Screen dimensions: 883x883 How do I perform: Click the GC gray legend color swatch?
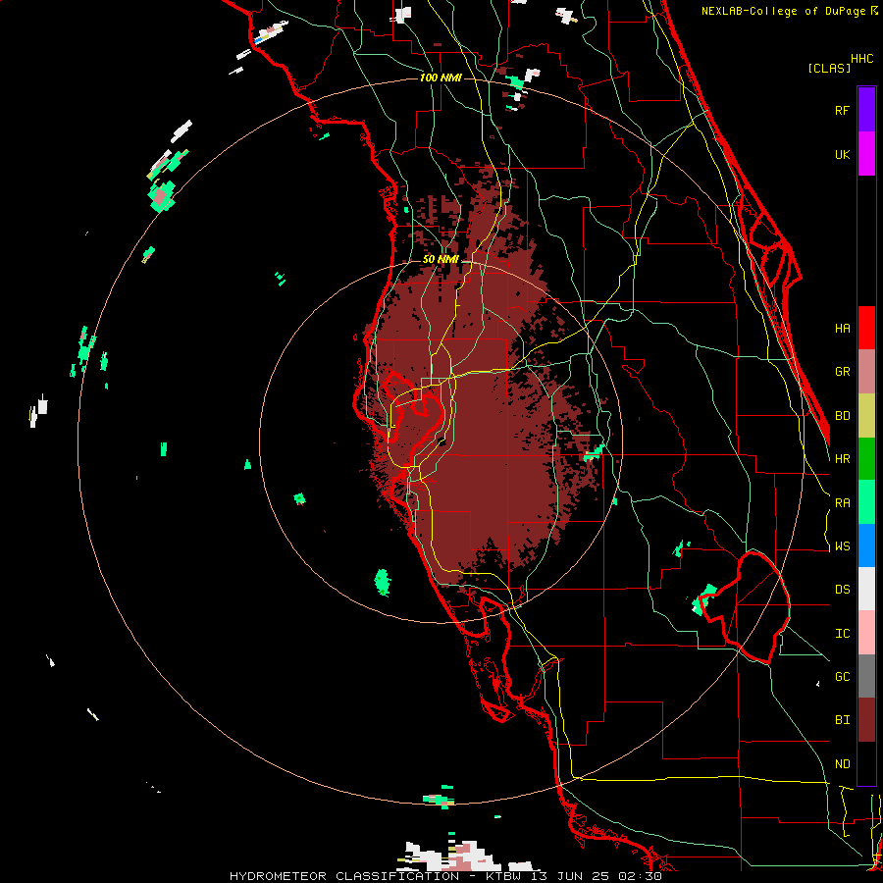point(866,676)
